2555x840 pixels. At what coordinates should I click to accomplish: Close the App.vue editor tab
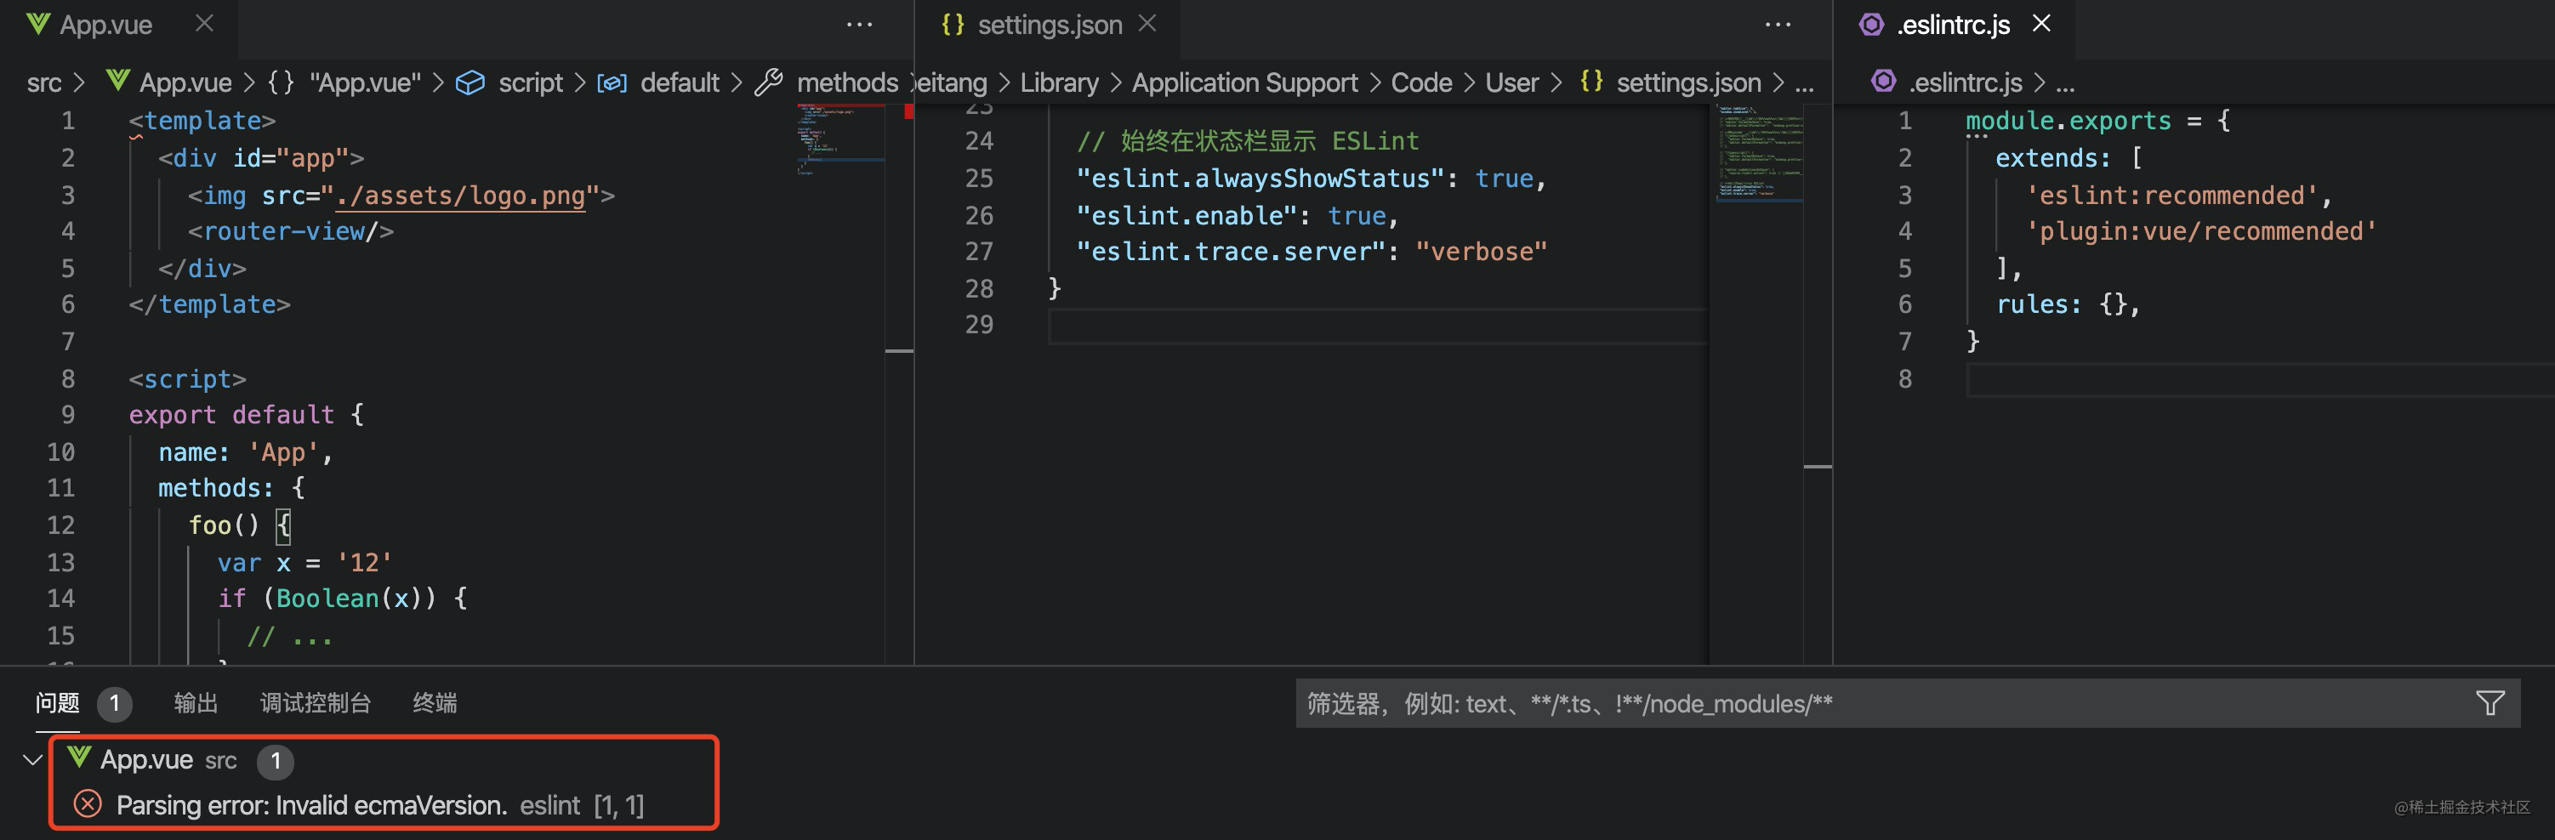(204, 24)
